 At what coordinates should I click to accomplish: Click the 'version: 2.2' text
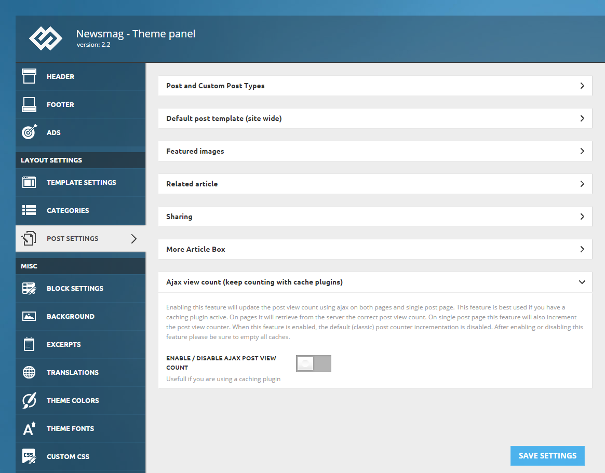pyautogui.click(x=93, y=45)
